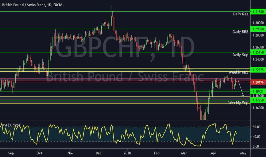Click the 1.26000 price axis value
The image size is (266, 157).
pos(258,47)
